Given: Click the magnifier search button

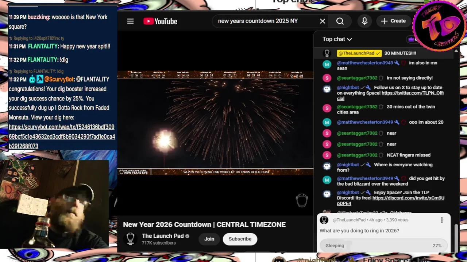Looking at the screenshot, I should tap(340, 21).
